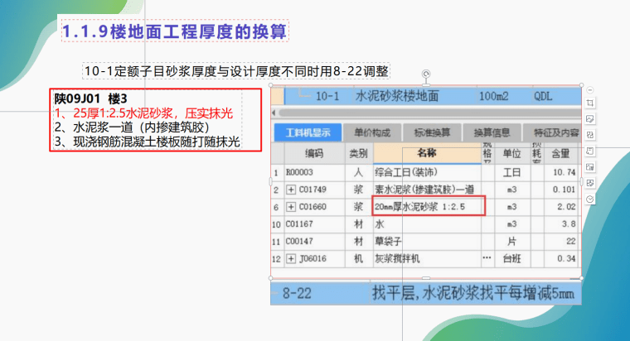
Task: Click the bottom-right resize handle of the selected picture
Action: tap(581, 278)
